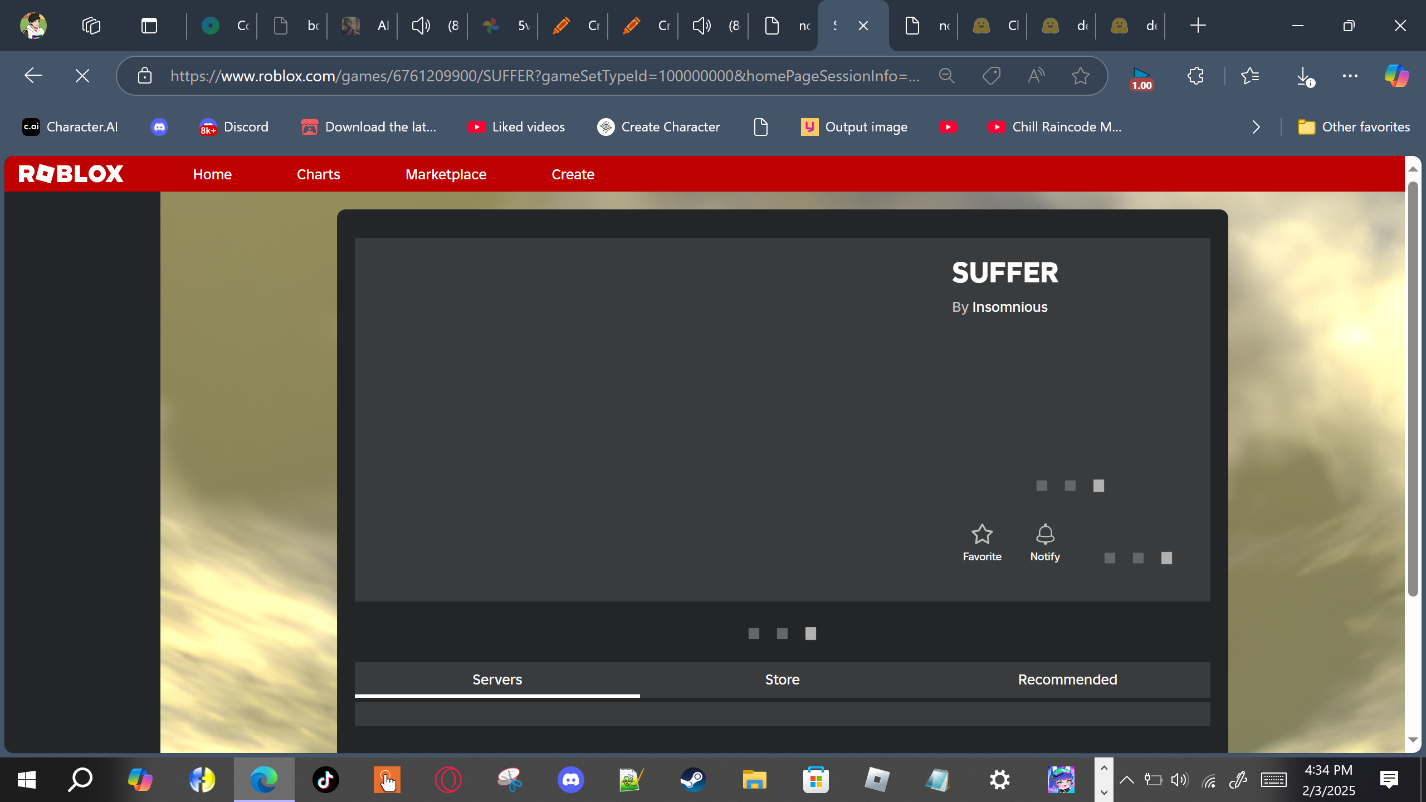Open TikTok from the taskbar

325,780
